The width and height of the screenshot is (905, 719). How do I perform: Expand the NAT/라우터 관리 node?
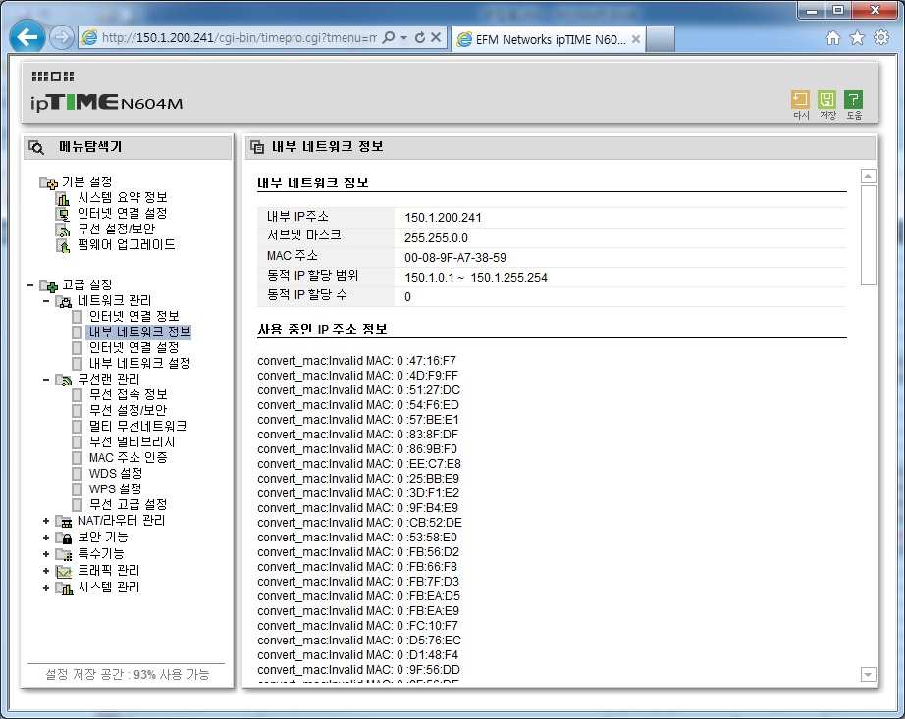[45, 521]
